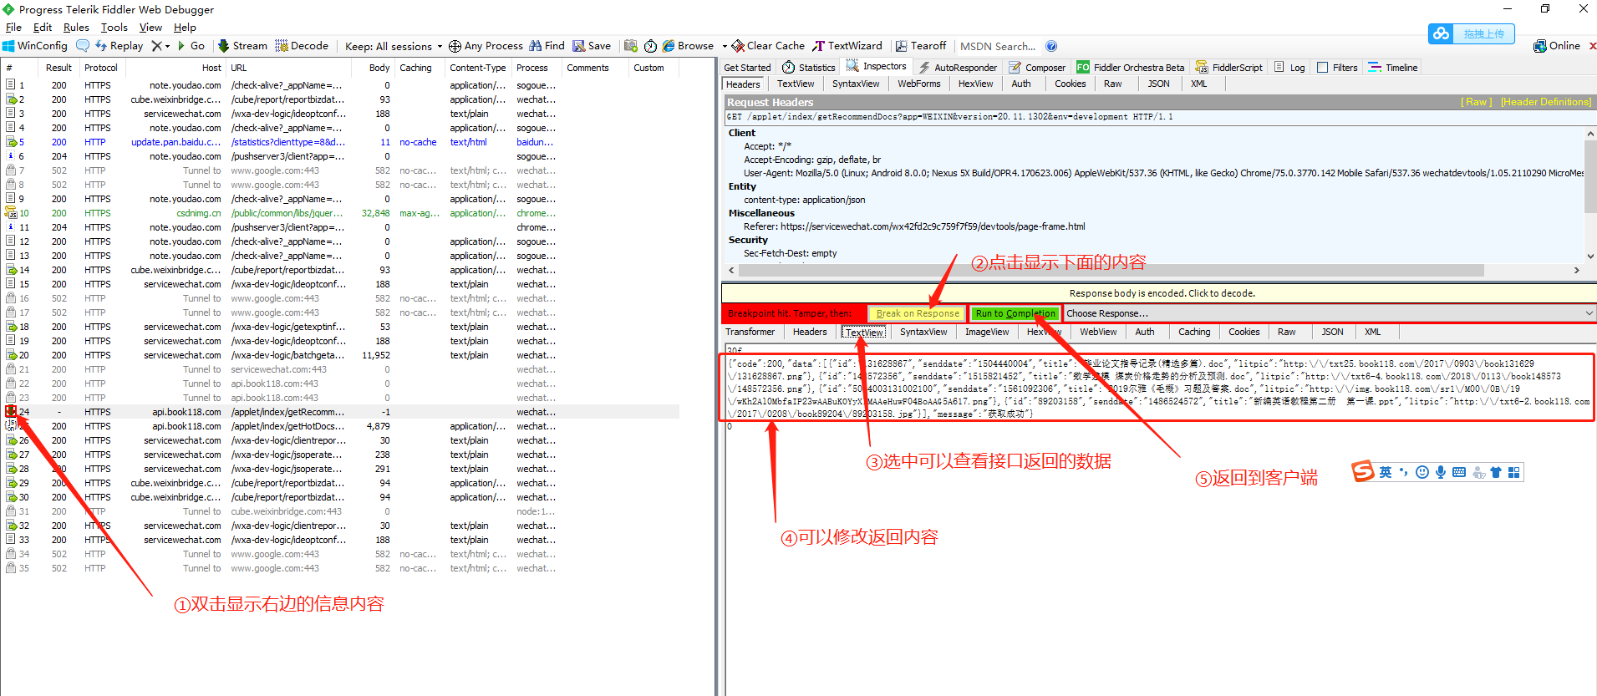1597x696 pixels.
Task: Expand the Browse dropdown arrow
Action: pos(725,46)
